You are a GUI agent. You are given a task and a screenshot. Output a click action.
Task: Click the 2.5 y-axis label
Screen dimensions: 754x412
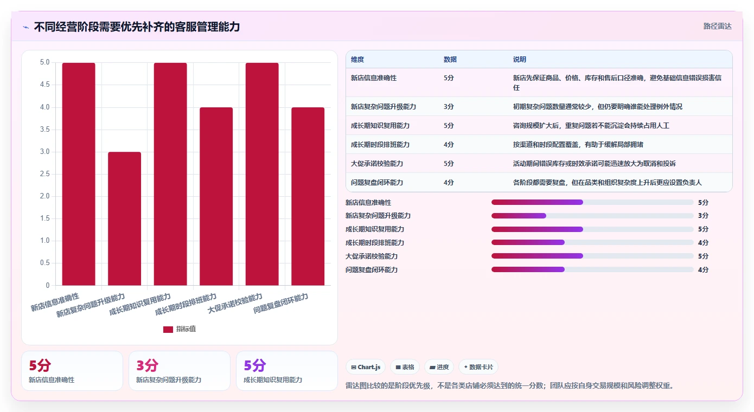tap(44, 174)
